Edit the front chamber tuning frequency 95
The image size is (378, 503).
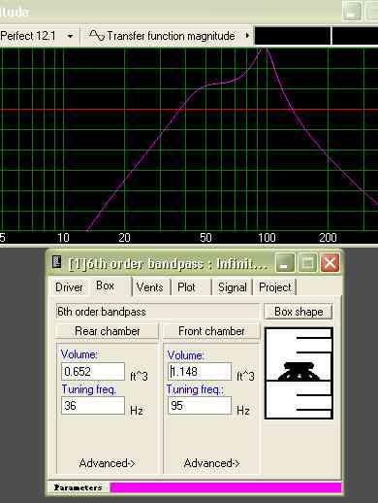pyautogui.click(x=200, y=405)
